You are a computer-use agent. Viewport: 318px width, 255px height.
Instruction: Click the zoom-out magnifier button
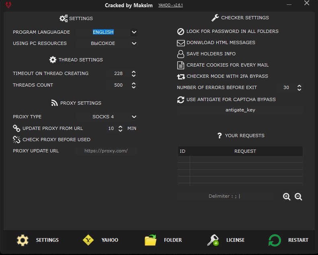[298, 196]
